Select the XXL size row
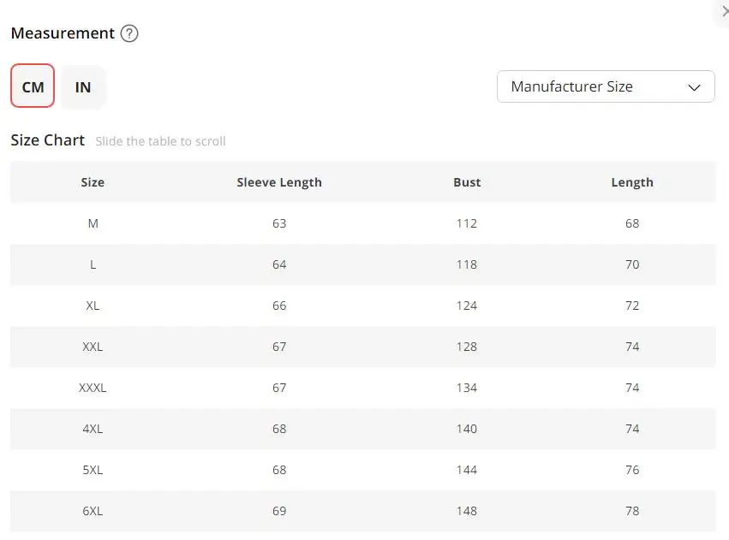 click(363, 347)
